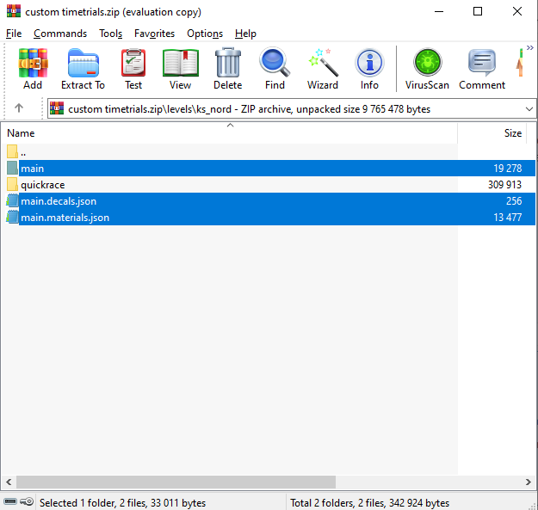The height and width of the screenshot is (510, 538).
Task: Click the main folder icon
Action: tap(12, 168)
